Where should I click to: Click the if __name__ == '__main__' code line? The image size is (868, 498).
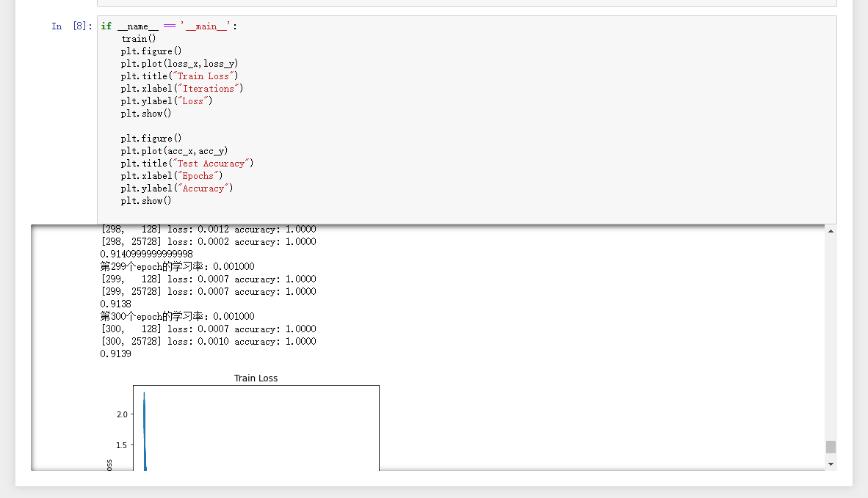[x=164, y=26]
